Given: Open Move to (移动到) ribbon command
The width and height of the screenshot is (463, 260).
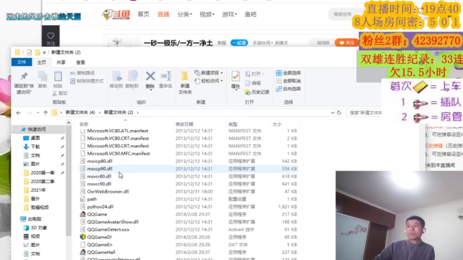Looking at the screenshot, I should point(116,80).
